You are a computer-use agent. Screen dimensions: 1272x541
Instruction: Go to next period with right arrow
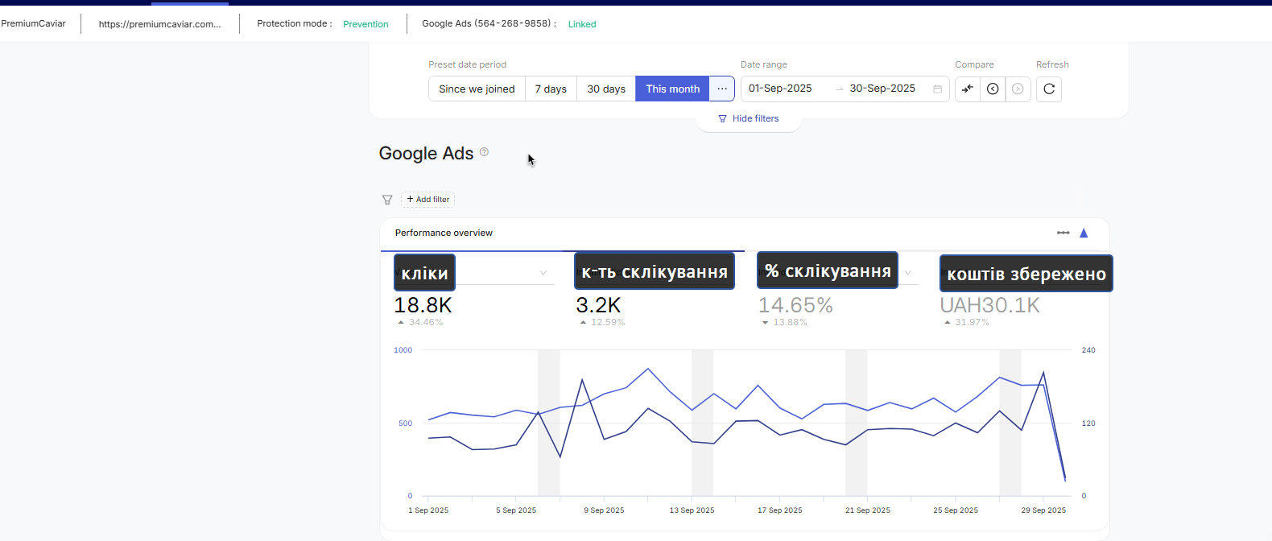[x=1018, y=89]
